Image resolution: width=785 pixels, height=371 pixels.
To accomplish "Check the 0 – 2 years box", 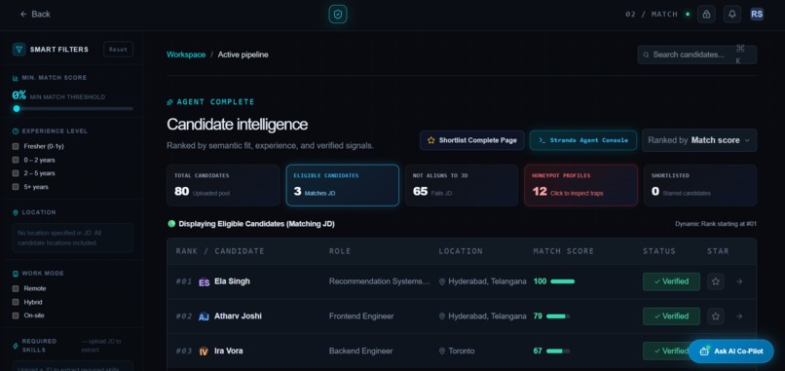I will (x=16, y=160).
